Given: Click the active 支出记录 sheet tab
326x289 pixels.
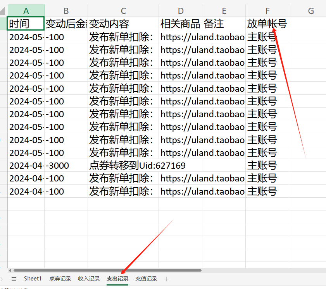Looking at the screenshot, I should tap(117, 279).
